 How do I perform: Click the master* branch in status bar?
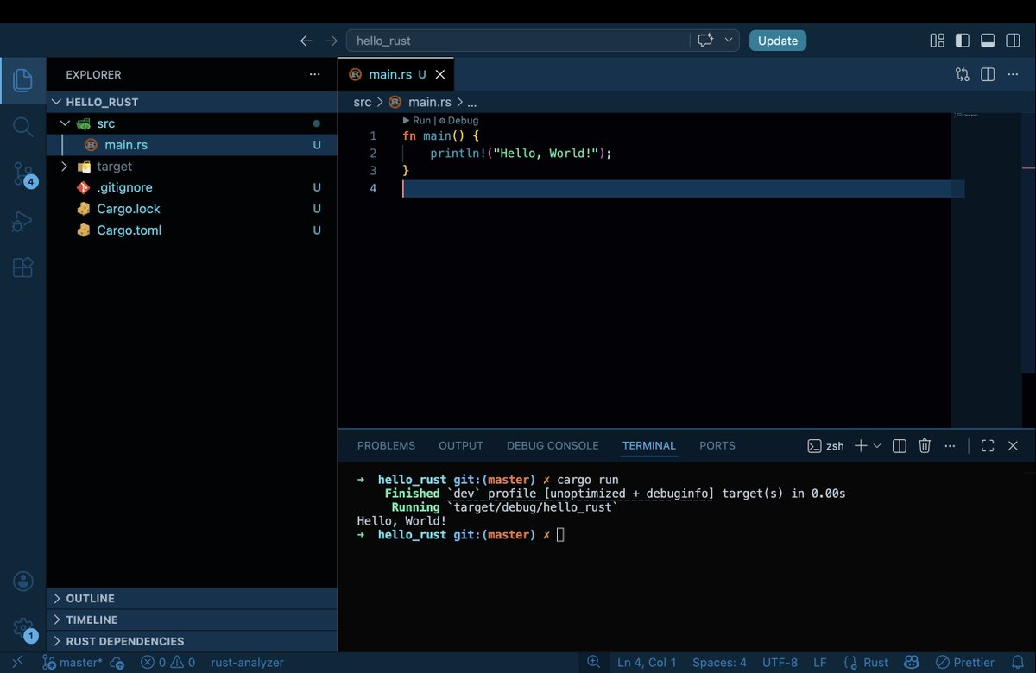tap(73, 663)
